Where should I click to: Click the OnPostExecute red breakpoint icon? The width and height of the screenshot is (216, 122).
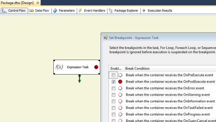pyautogui.click(x=120, y=82)
